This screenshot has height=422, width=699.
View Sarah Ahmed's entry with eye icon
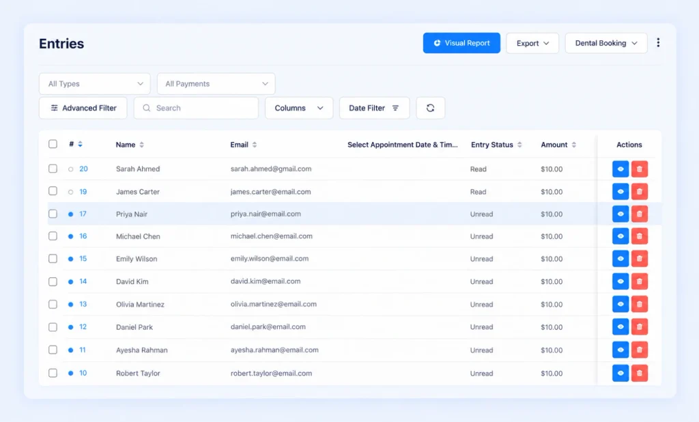pos(620,169)
